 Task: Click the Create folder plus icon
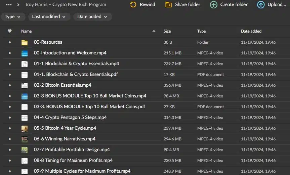tap(214, 5)
